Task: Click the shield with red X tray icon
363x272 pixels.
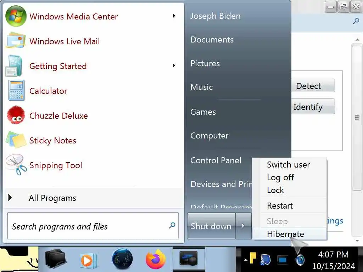Action: point(265,260)
